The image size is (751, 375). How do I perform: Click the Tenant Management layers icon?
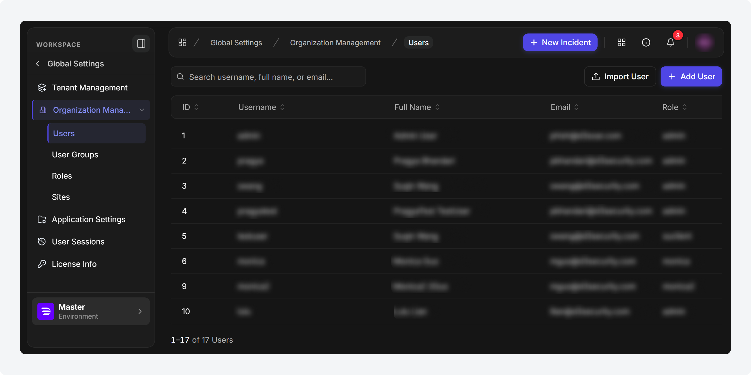[42, 88]
